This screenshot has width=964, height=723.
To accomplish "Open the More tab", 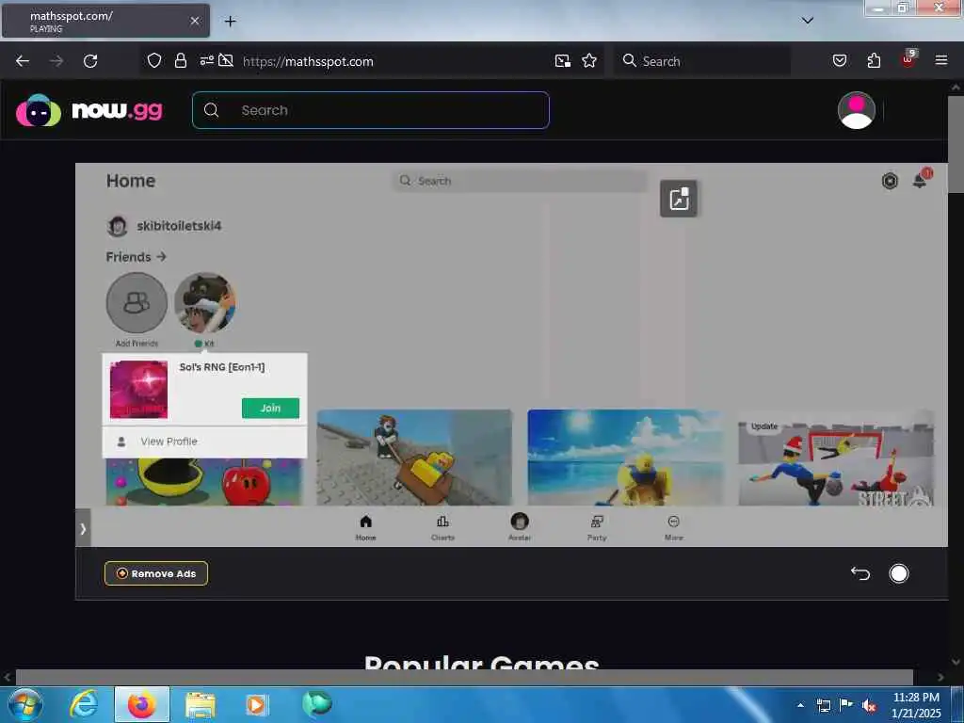I will tap(674, 527).
